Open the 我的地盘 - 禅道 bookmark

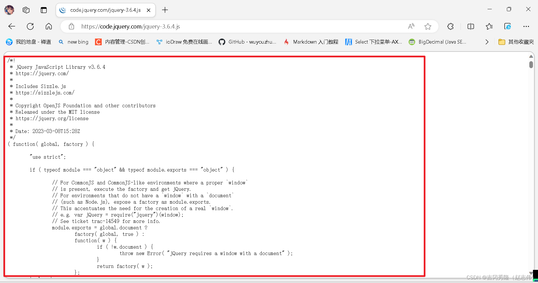29,42
